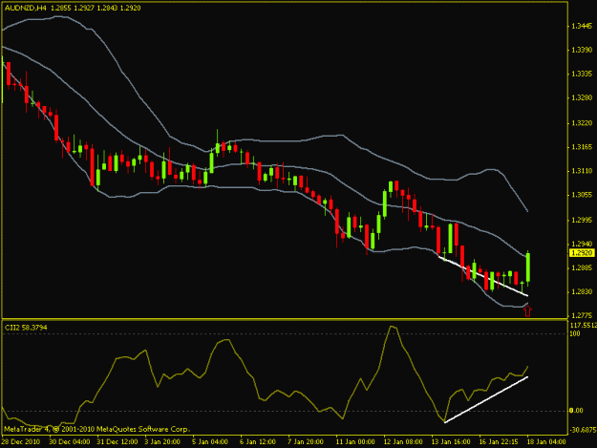The width and height of the screenshot is (597, 448).
Task: Click time axis label 28 Dec 2010
Action: [x=21, y=442]
